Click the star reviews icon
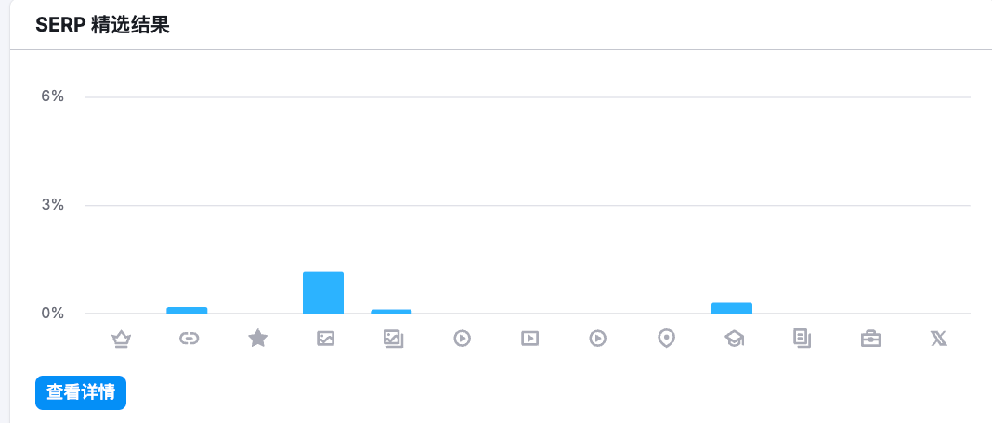This screenshot has width=992, height=423. pos(257,339)
